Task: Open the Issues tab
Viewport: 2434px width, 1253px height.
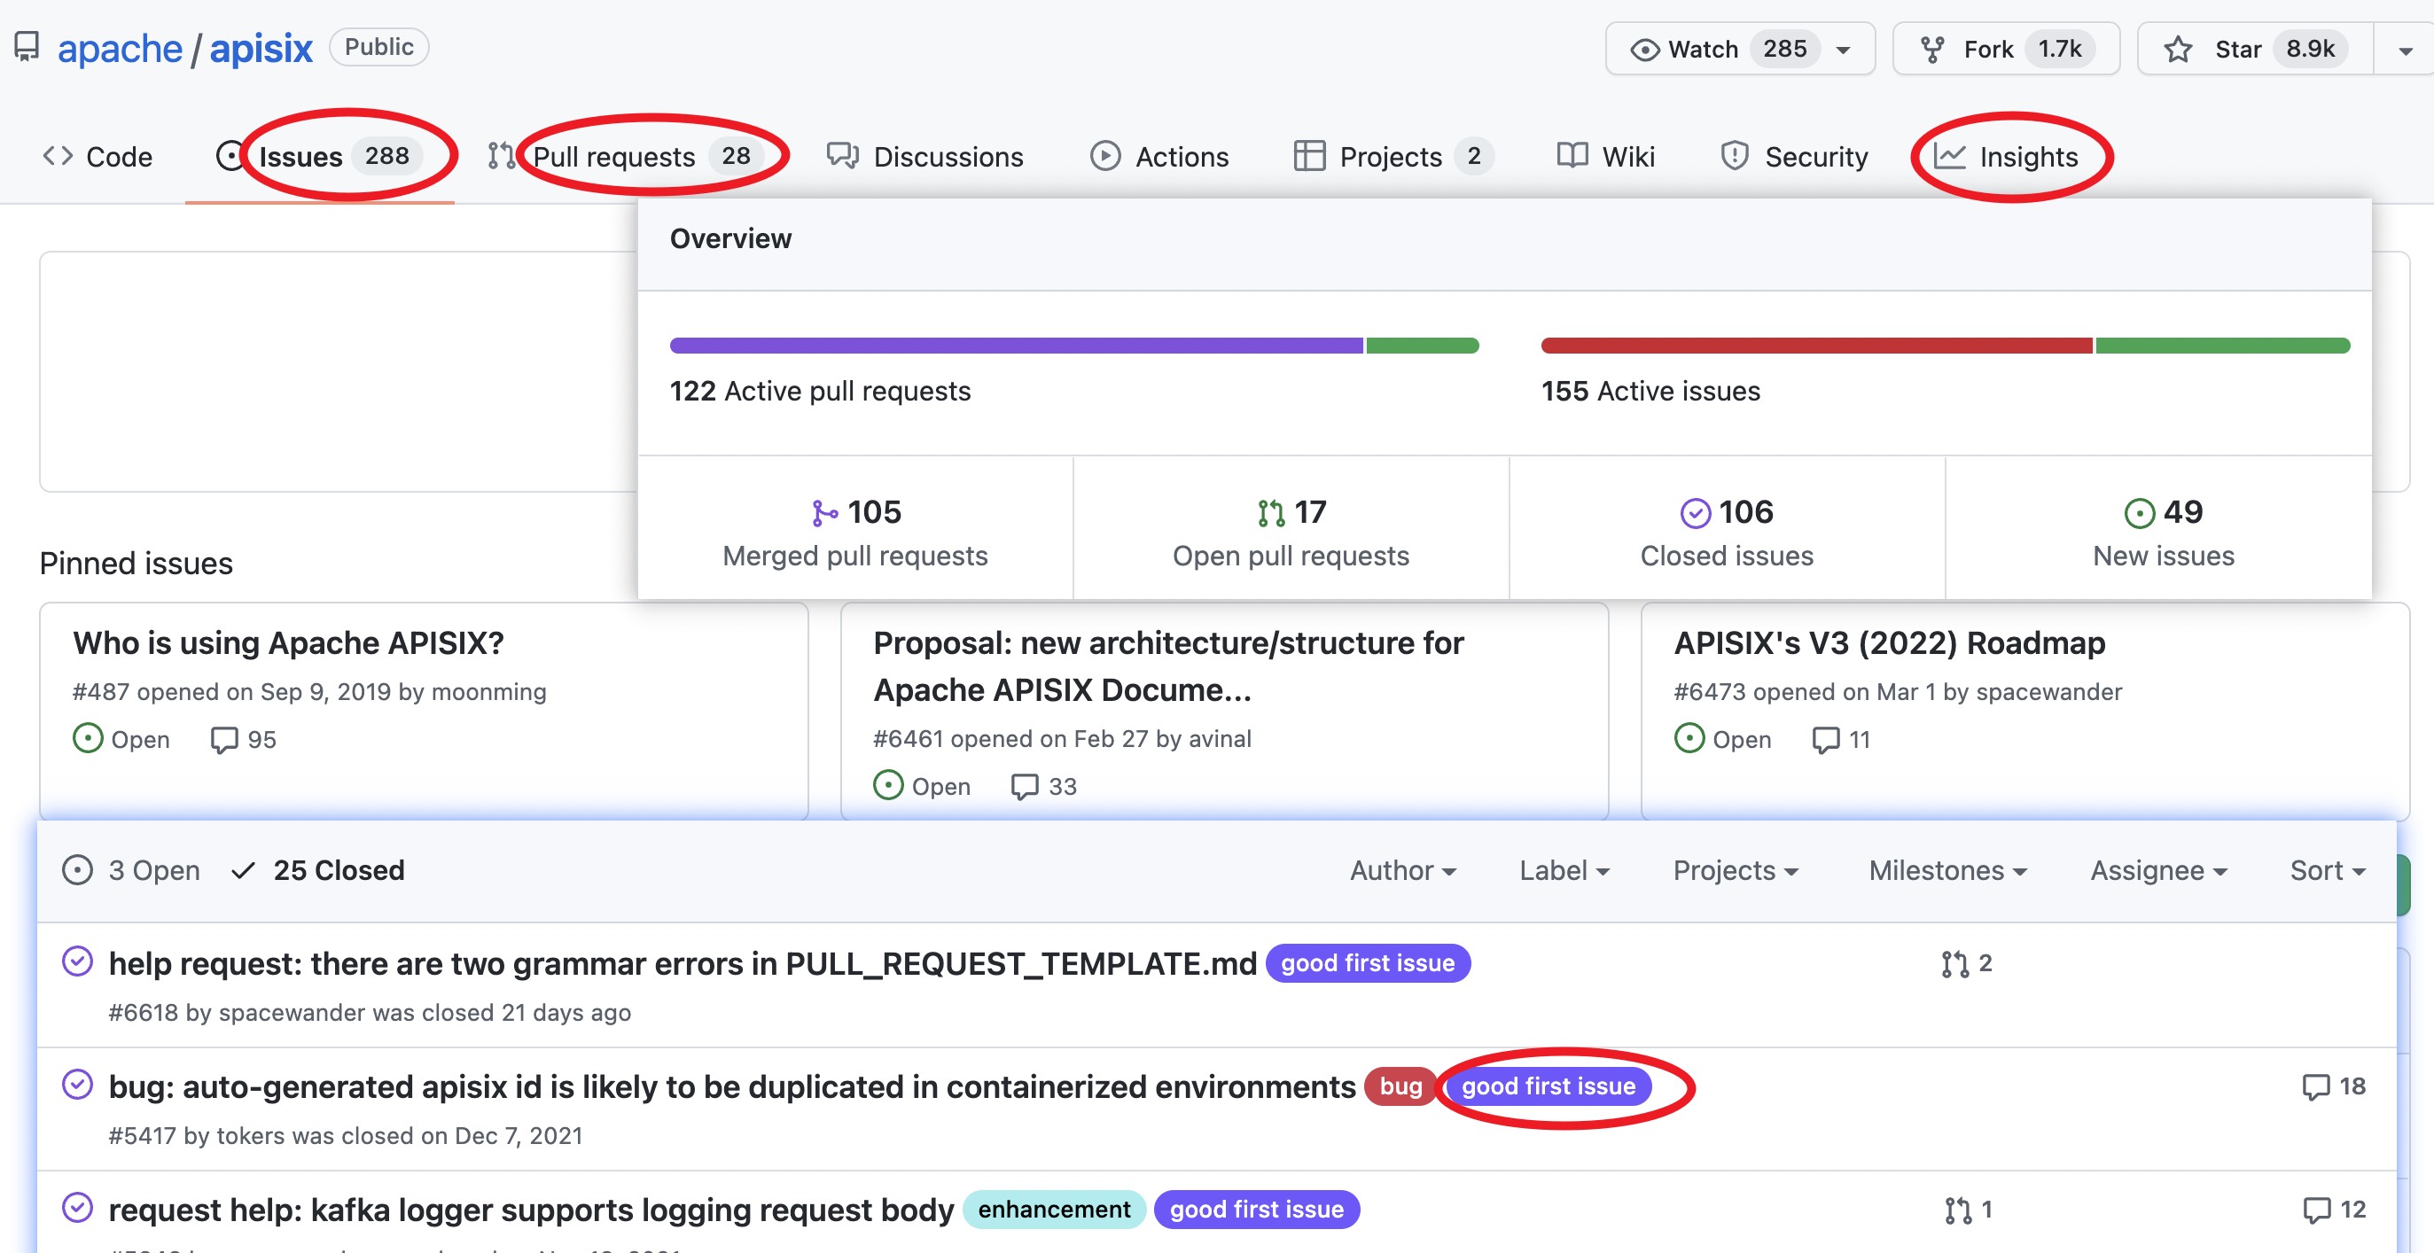Action: tap(319, 156)
